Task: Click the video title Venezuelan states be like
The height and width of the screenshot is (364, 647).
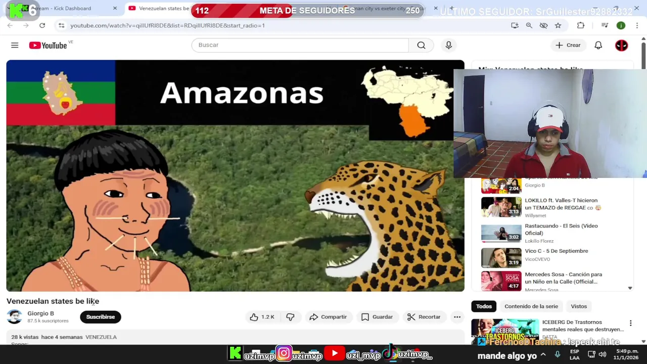Action: point(53,301)
